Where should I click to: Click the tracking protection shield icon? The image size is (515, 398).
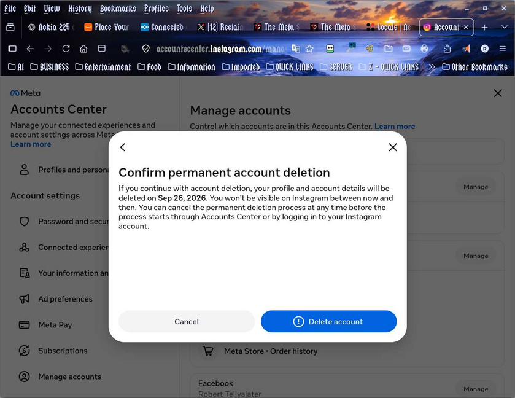pyautogui.click(x=146, y=49)
